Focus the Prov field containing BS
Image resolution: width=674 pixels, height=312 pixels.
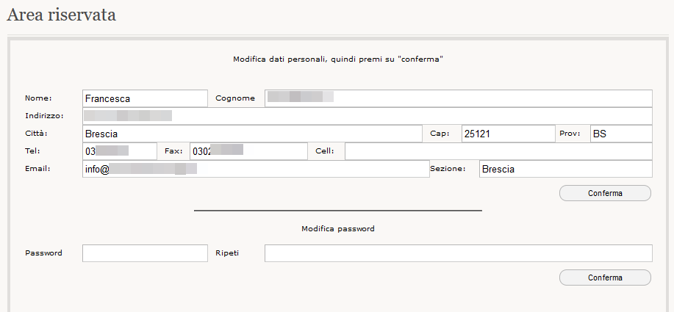click(621, 134)
